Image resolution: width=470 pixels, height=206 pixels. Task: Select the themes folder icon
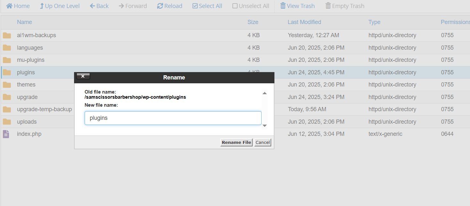click(x=7, y=85)
